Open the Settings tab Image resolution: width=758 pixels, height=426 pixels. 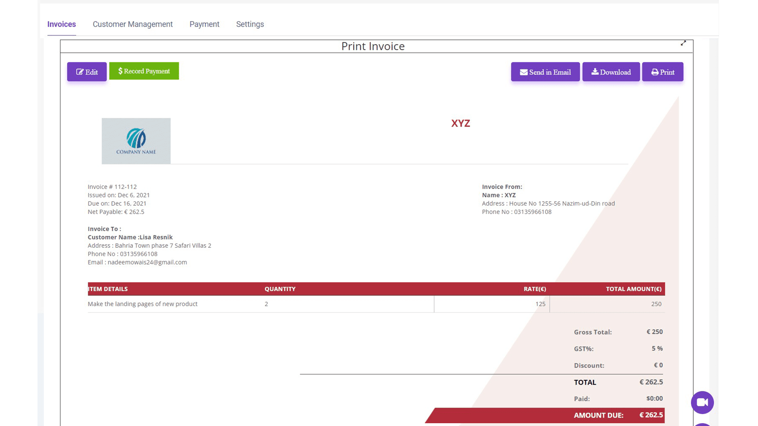tap(250, 24)
